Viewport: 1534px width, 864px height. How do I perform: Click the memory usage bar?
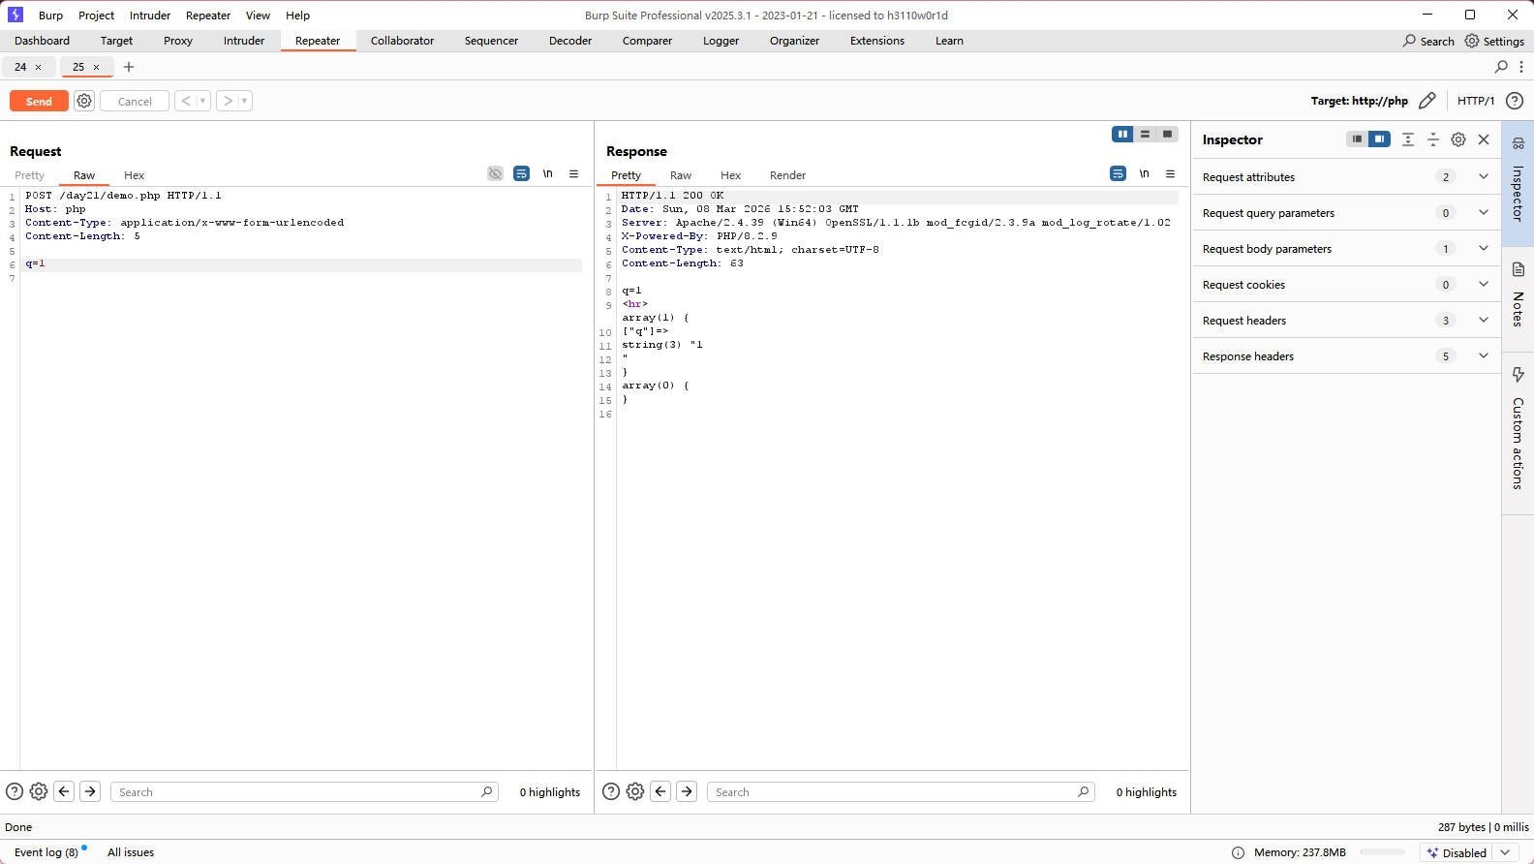point(1382,852)
